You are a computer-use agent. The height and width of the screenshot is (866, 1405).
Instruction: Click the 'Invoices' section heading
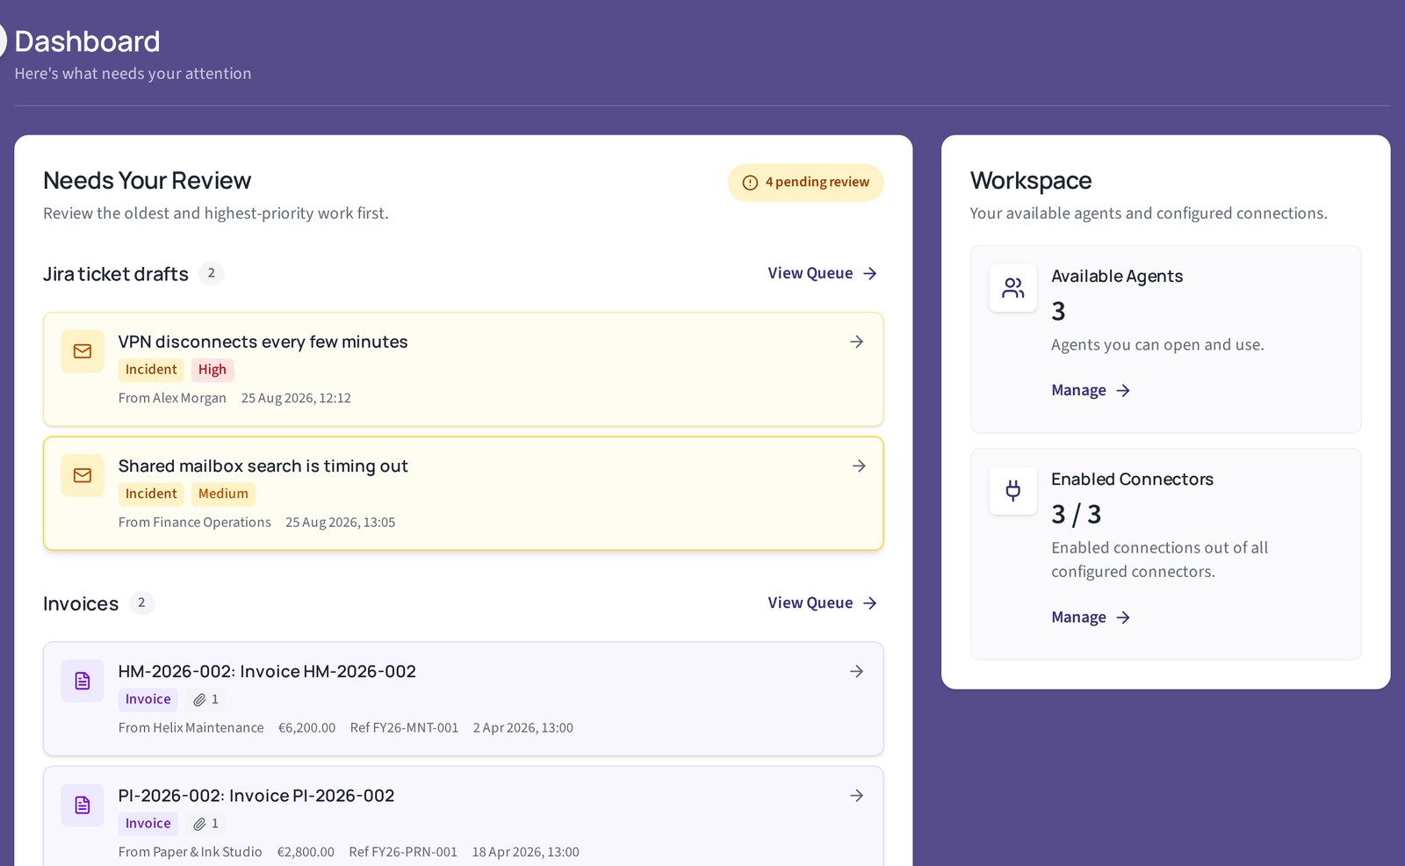(81, 603)
